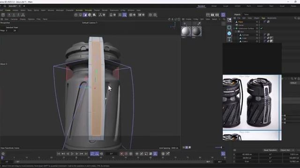This screenshot has width=300, height=168.
Task: Click the highlighted Polygons mode icon
Action: 85,15
